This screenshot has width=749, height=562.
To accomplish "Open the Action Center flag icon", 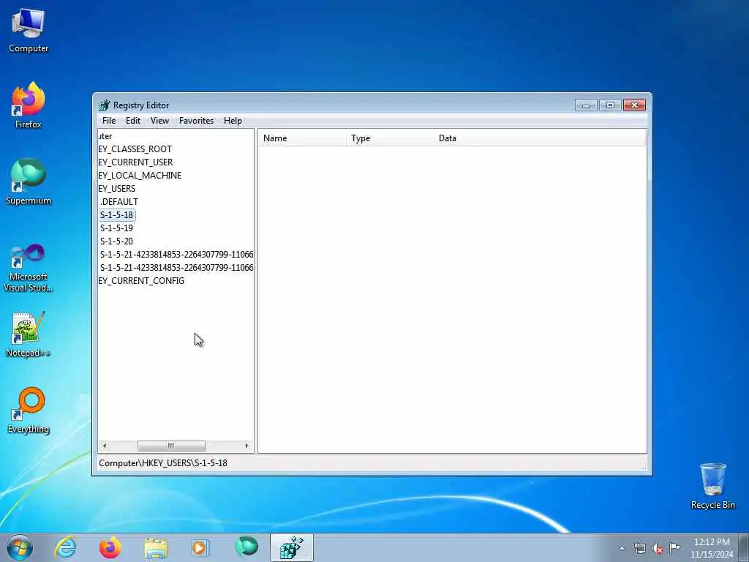I will 674,548.
